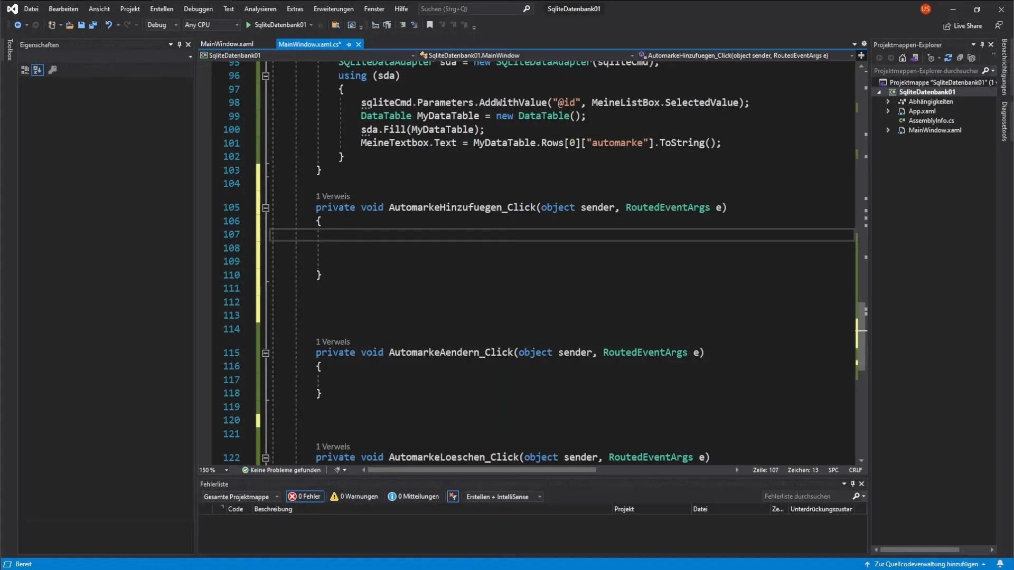Open the Debug configuration dropdown

162,25
